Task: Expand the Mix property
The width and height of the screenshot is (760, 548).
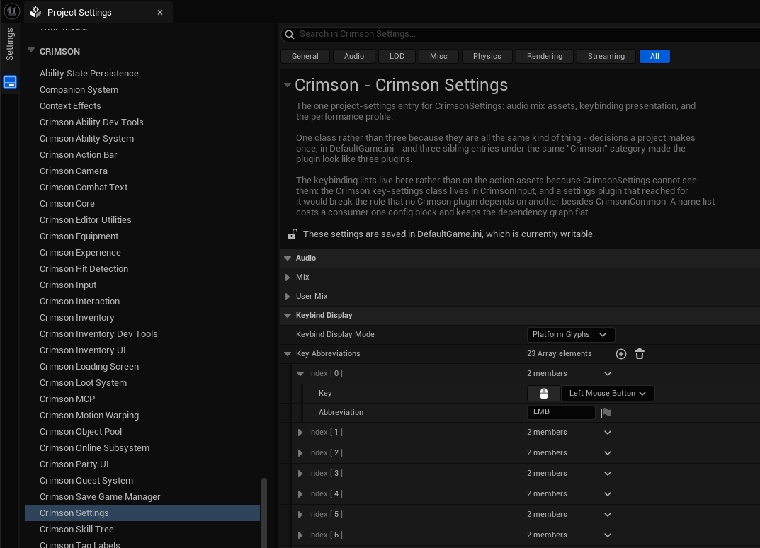Action: pos(288,277)
